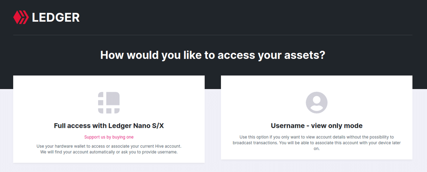Click the 'Use your hardware wallet' description line
427x172 pixels.
tap(109, 146)
